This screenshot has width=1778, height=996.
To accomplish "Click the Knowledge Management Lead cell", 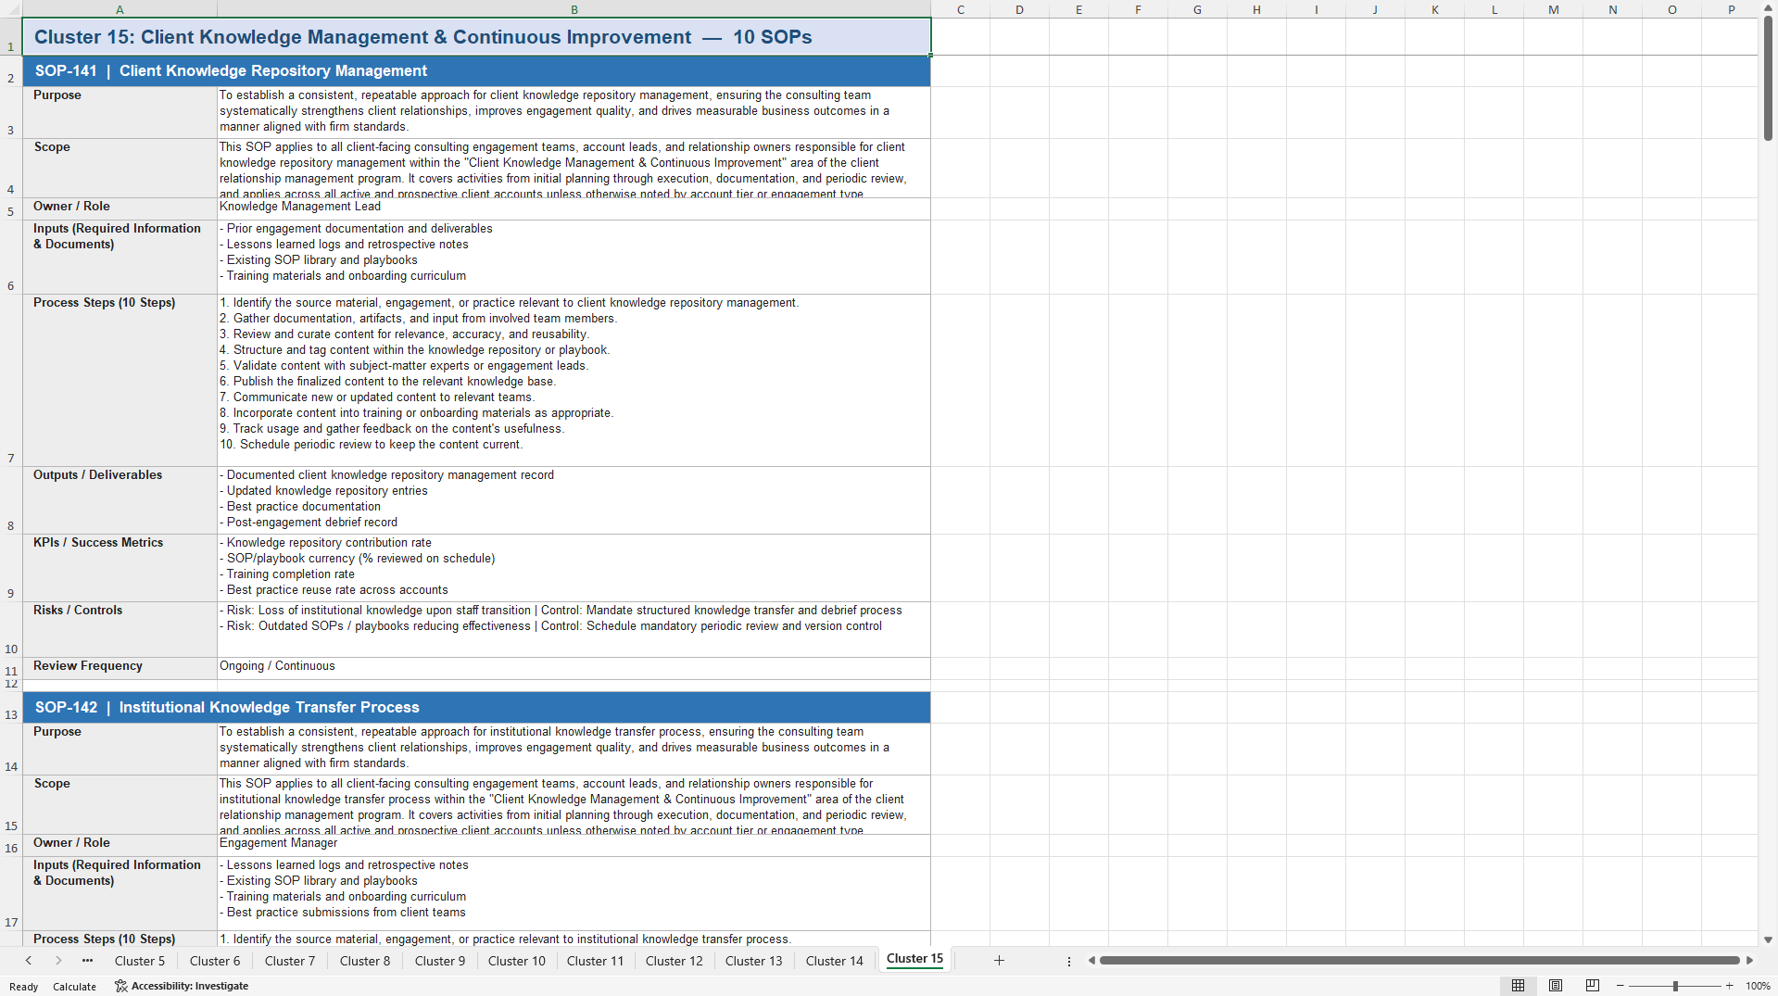I will pos(574,208).
